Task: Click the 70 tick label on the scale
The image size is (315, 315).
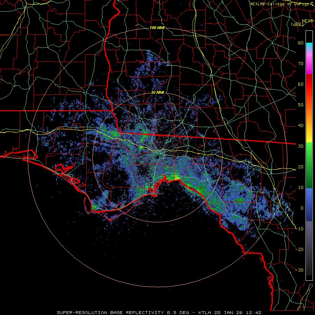Action: tap(301, 64)
